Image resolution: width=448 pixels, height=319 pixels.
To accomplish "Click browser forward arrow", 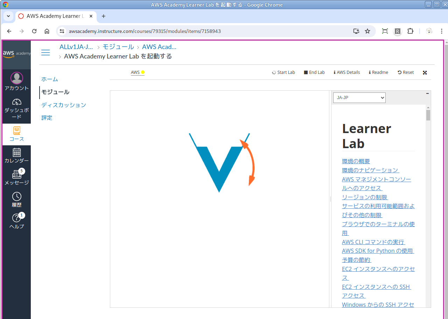I will coord(22,31).
